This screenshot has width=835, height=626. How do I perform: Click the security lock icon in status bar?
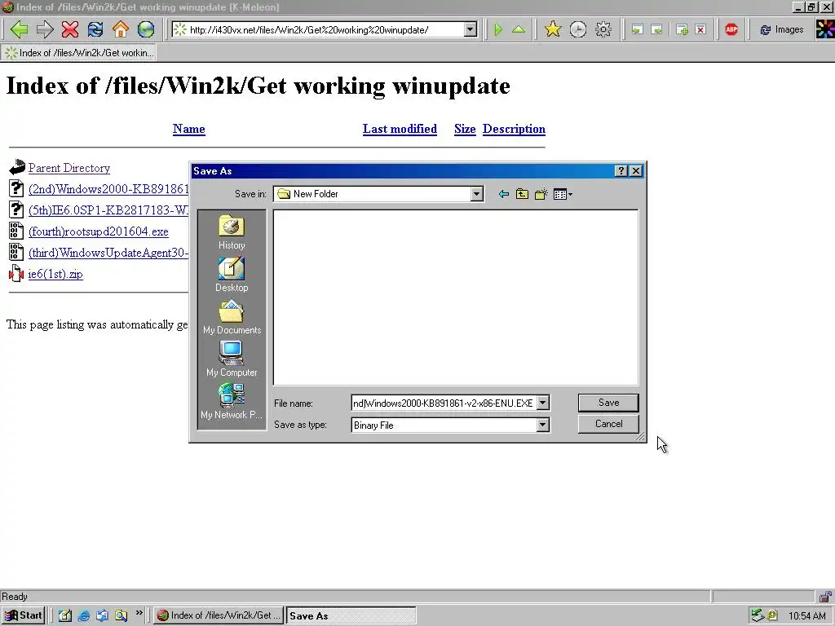pyautogui.click(x=825, y=596)
